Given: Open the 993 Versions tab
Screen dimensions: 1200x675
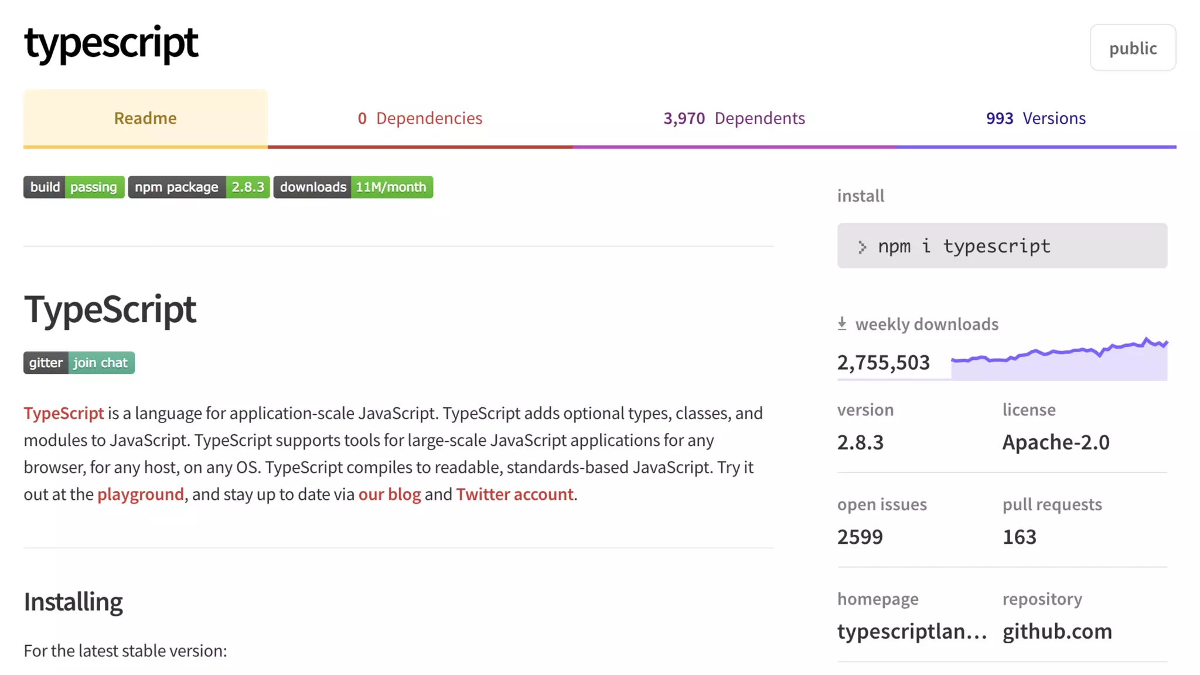Looking at the screenshot, I should click(x=1035, y=118).
